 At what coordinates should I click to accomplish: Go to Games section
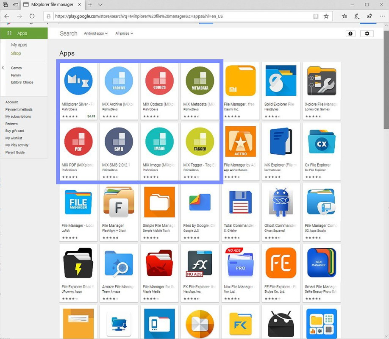point(17,68)
